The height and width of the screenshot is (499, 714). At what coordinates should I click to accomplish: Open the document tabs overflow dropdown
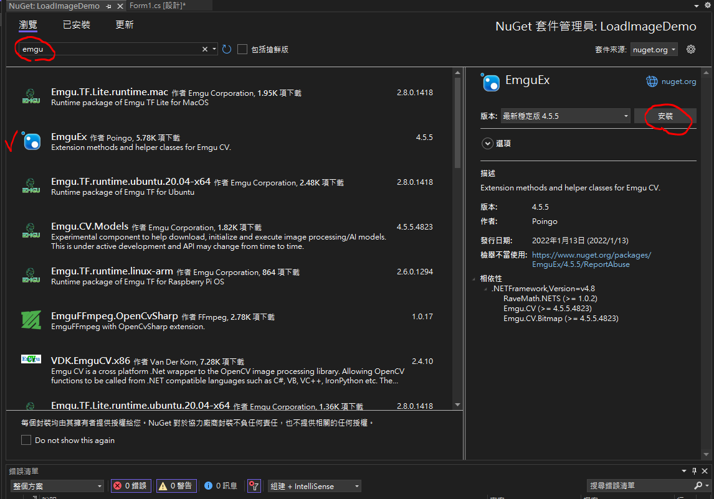click(x=696, y=6)
